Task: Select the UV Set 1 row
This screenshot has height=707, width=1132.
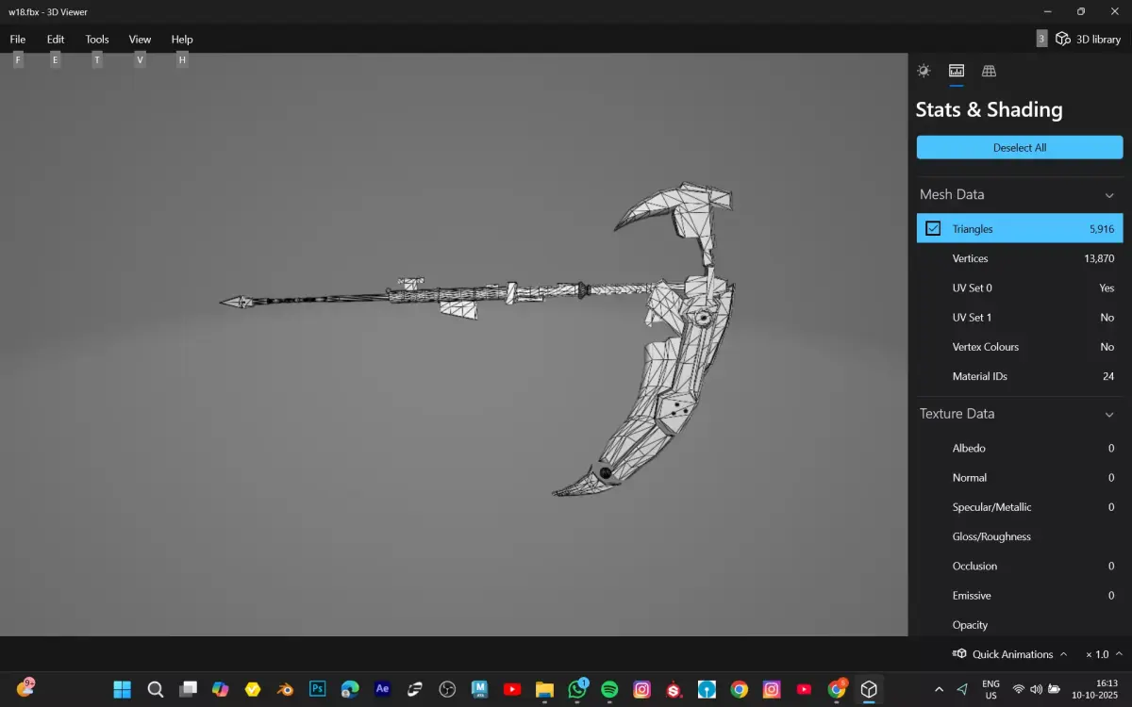Action: click(x=1020, y=317)
